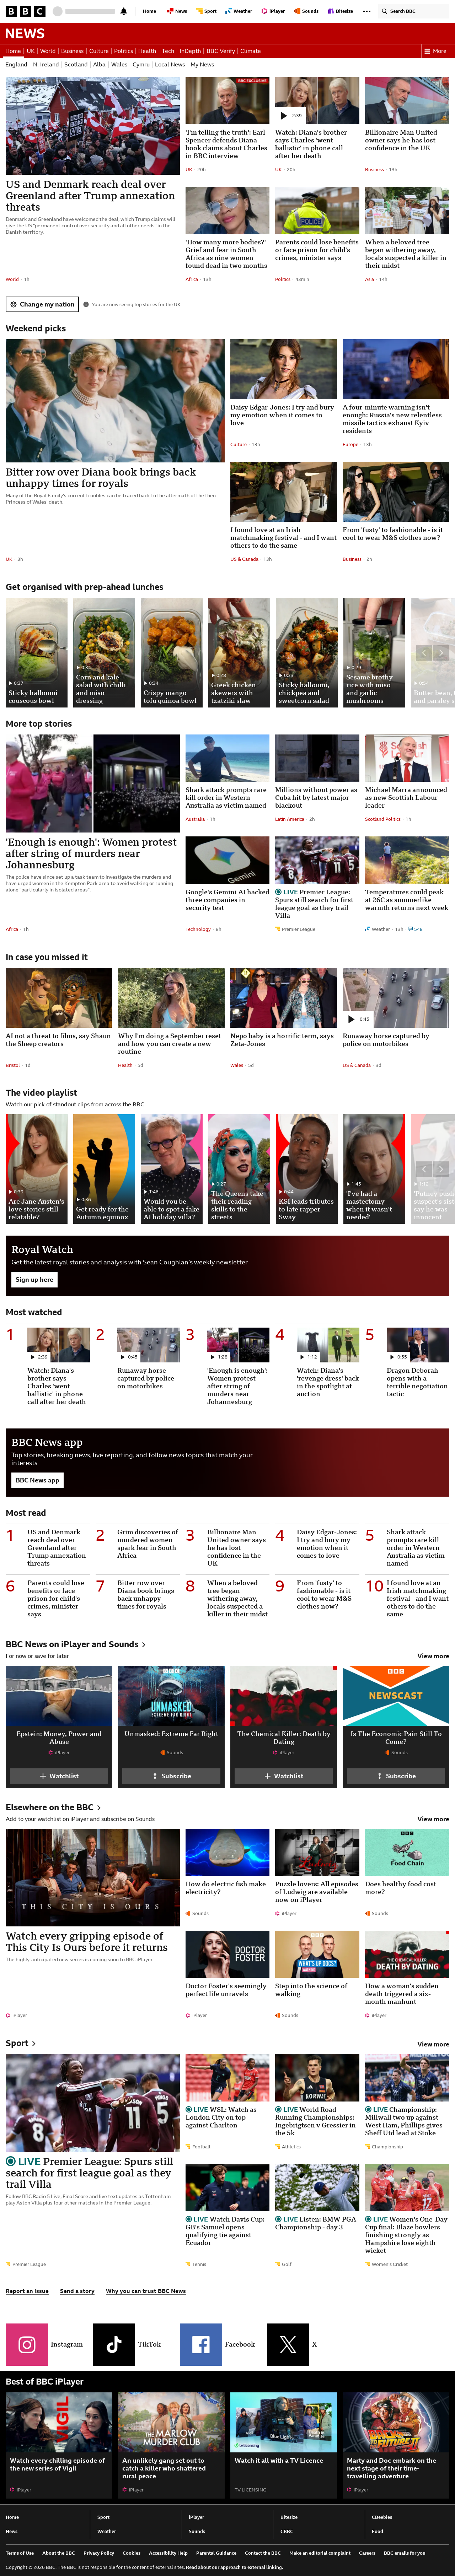Subscribe to Is The Economic Pain Still To Come
Viewport: 455px width, 2576px height.
coord(396,1776)
